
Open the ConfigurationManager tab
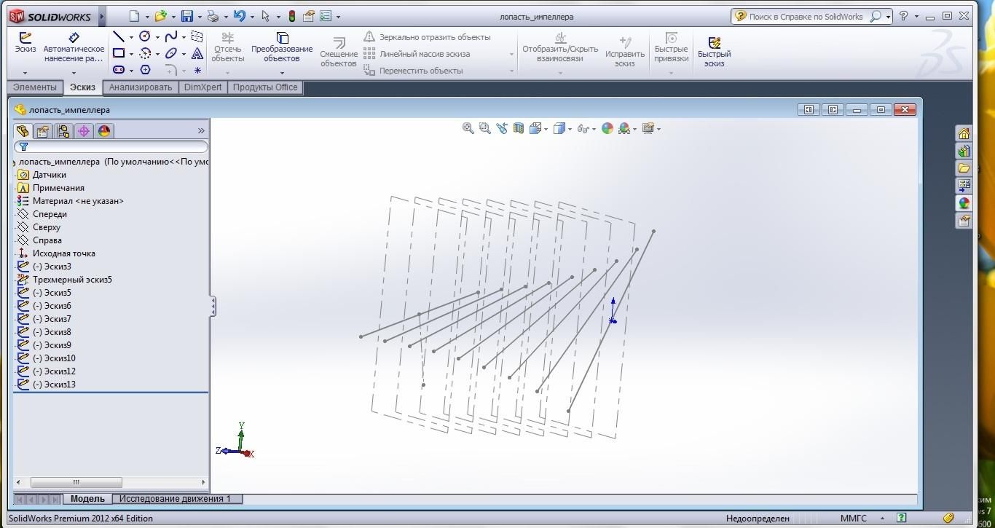click(63, 131)
